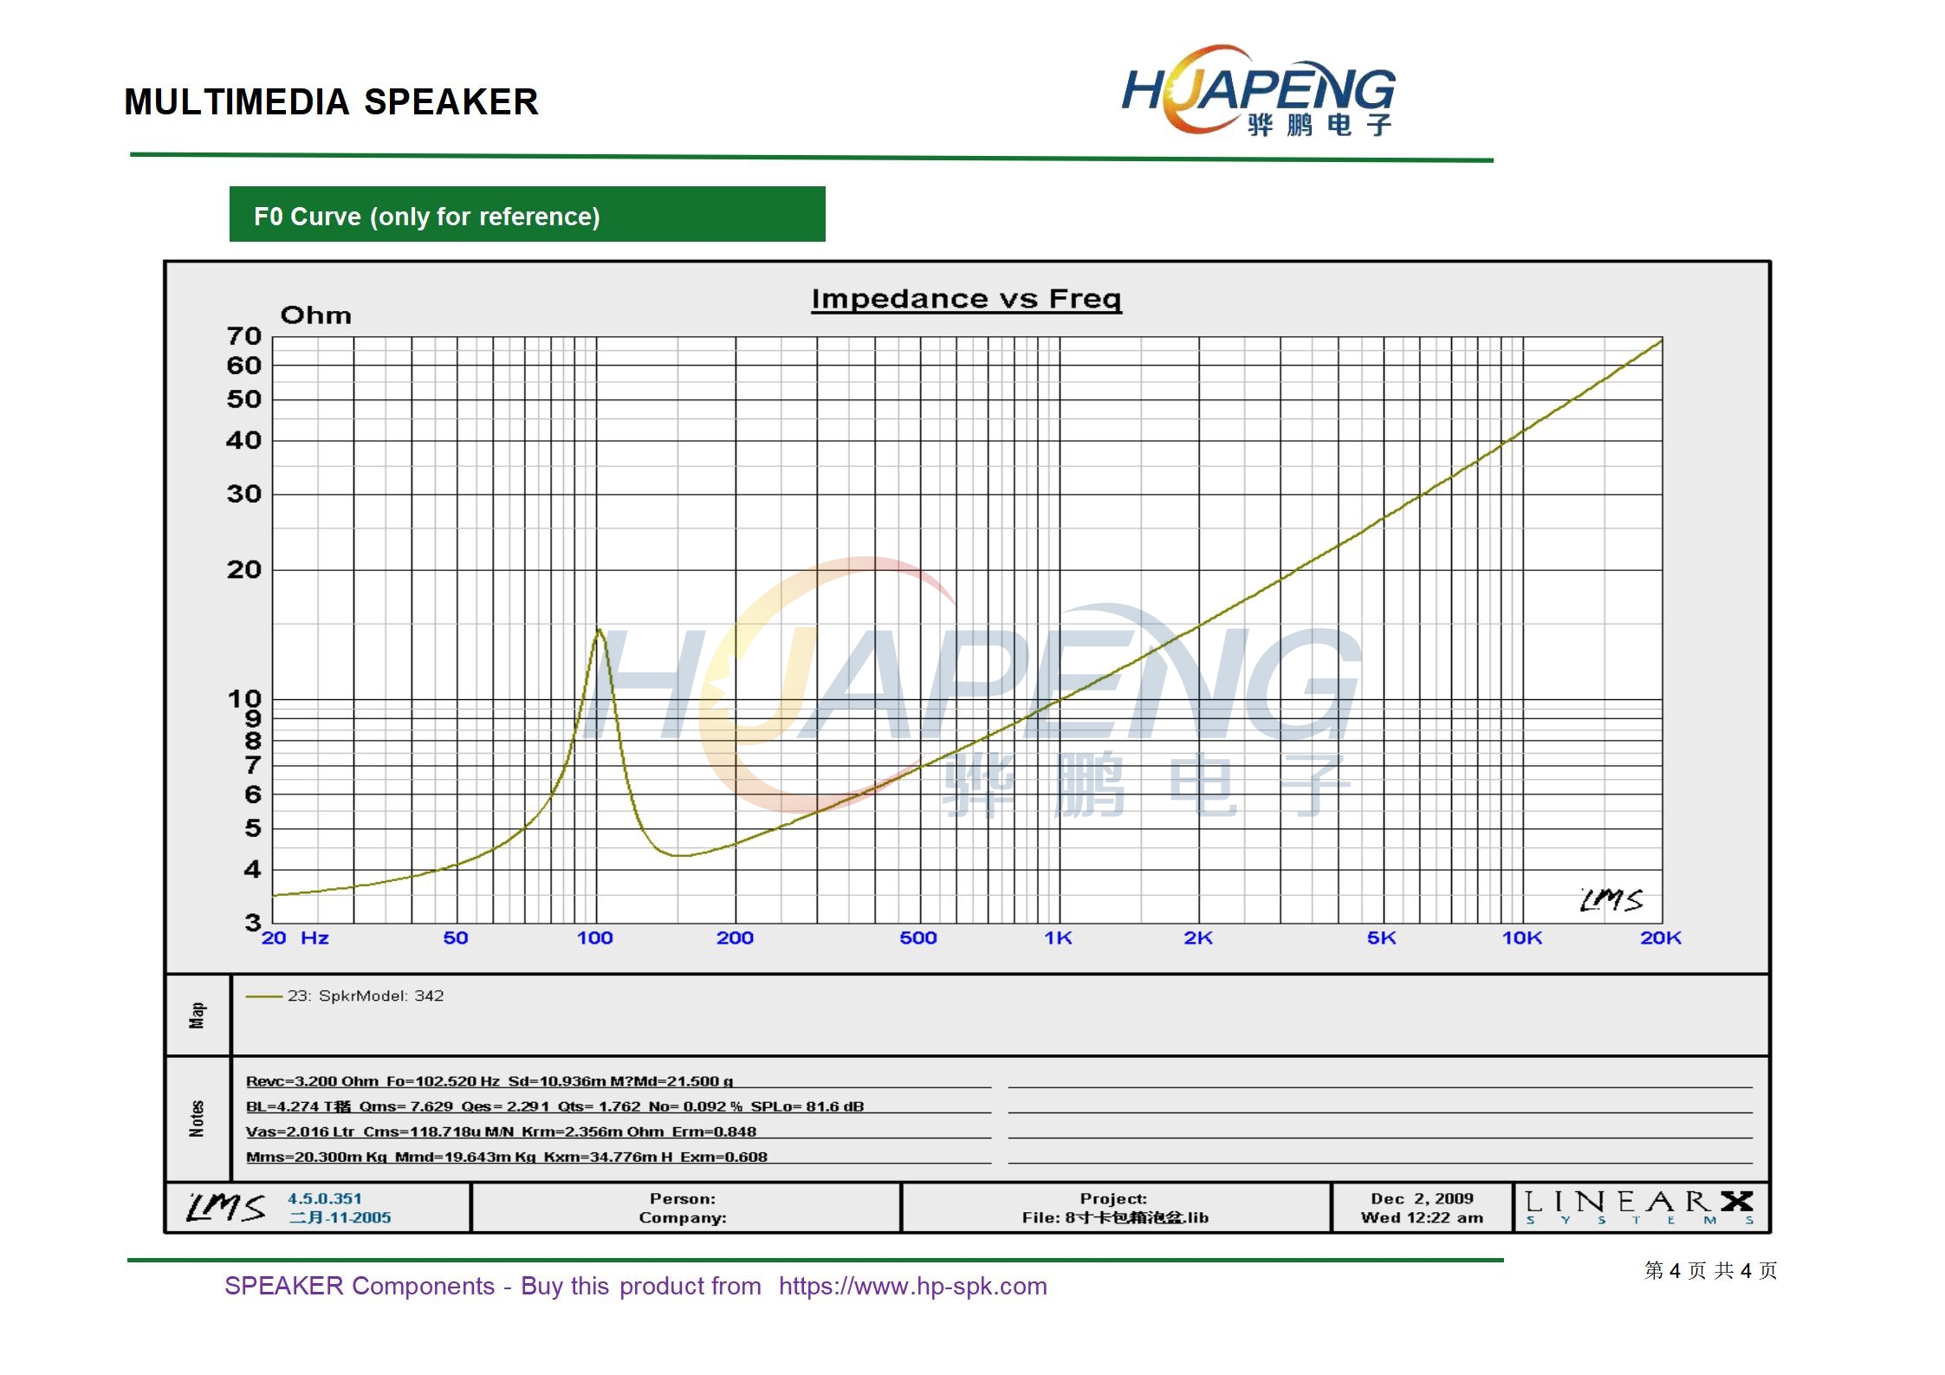This screenshot has width=1945, height=1375.
Task: Click the Revc=3.200 Ohm notes line
Action: pyautogui.click(x=489, y=1081)
